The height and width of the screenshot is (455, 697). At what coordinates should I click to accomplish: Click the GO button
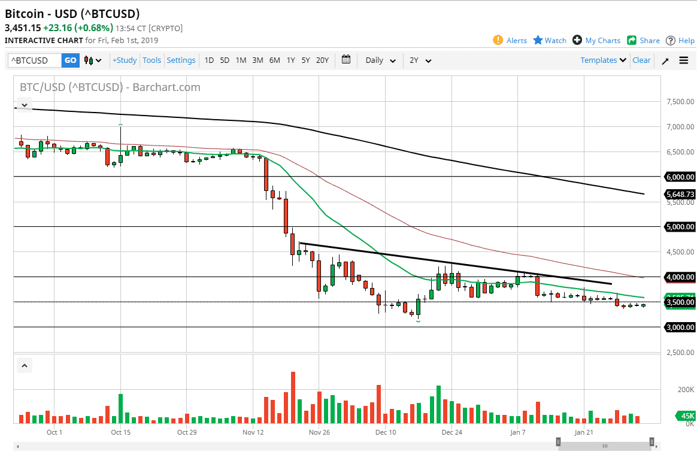click(70, 60)
